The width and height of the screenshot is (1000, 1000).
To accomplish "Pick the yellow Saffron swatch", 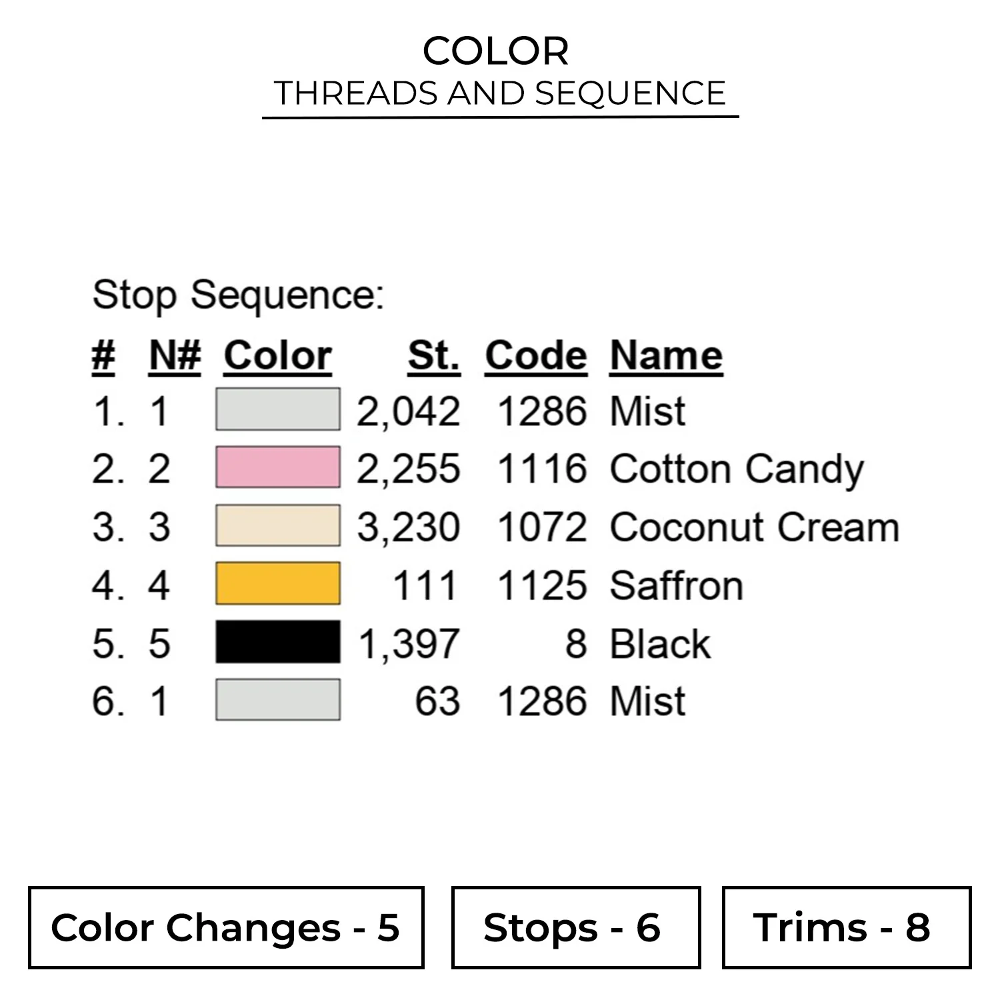I will tap(277, 583).
